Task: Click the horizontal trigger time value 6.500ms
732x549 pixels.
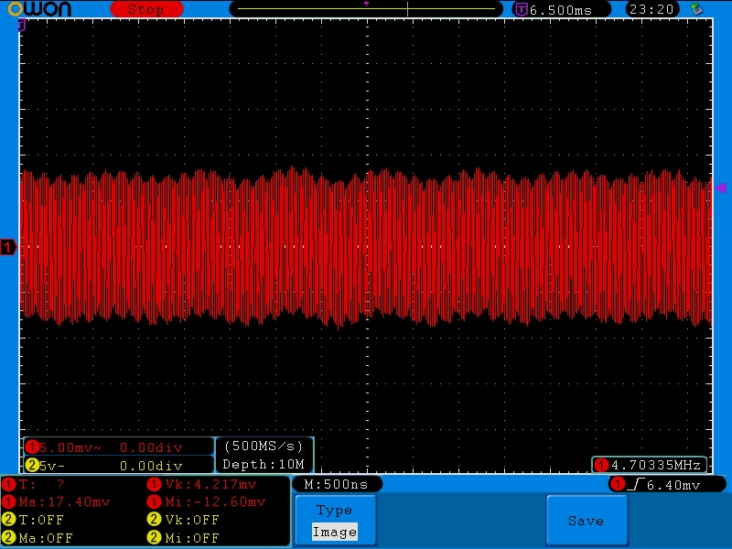Action: click(561, 10)
